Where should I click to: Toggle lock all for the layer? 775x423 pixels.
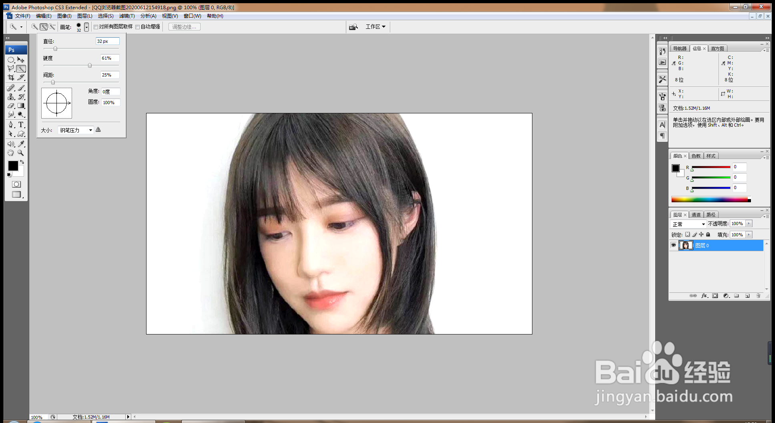coord(708,235)
